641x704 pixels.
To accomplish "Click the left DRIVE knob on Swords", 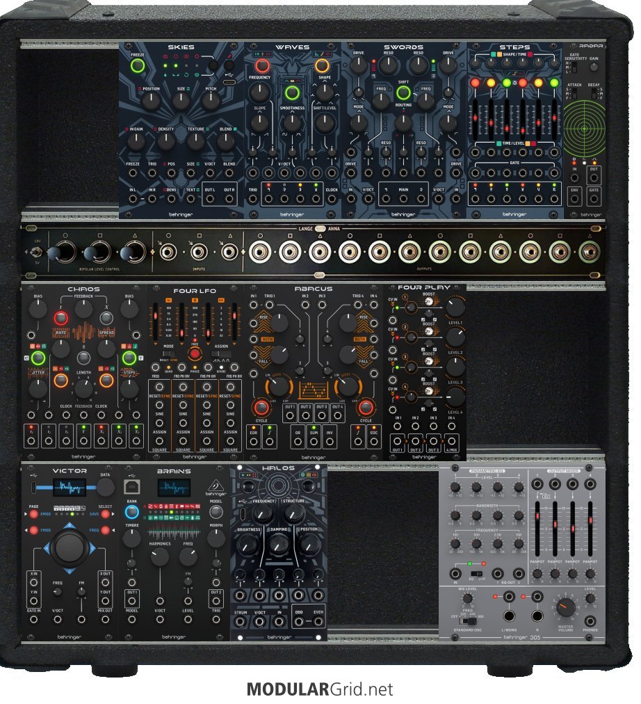I will 359,65.
